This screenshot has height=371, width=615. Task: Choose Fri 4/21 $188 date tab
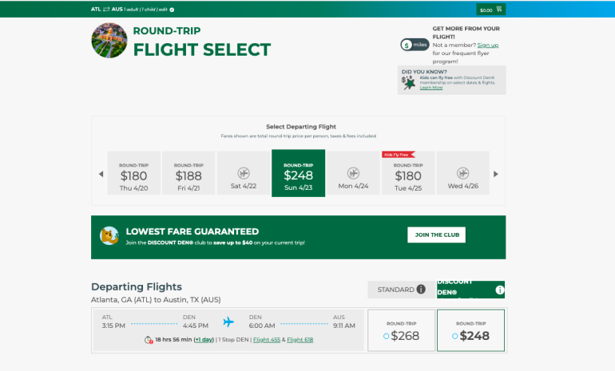click(x=188, y=173)
